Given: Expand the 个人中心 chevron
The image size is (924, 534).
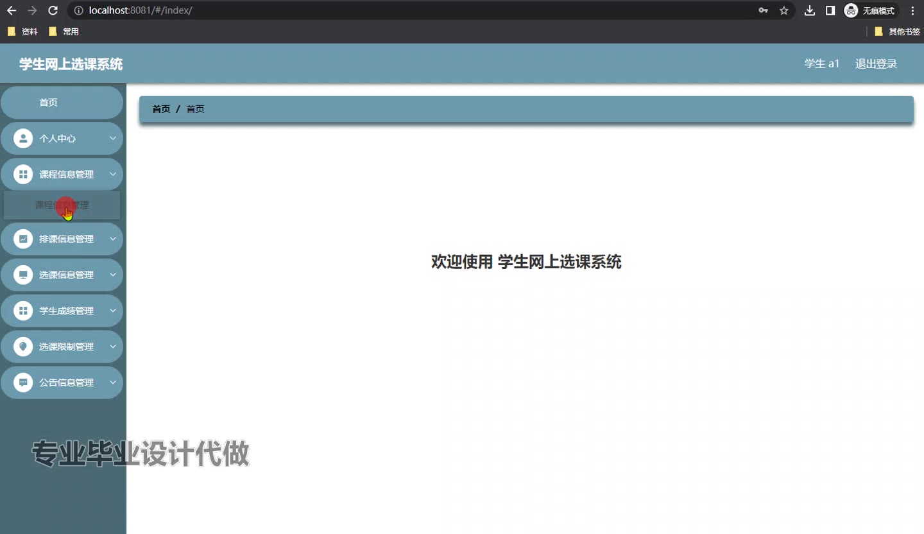Looking at the screenshot, I should tap(113, 139).
